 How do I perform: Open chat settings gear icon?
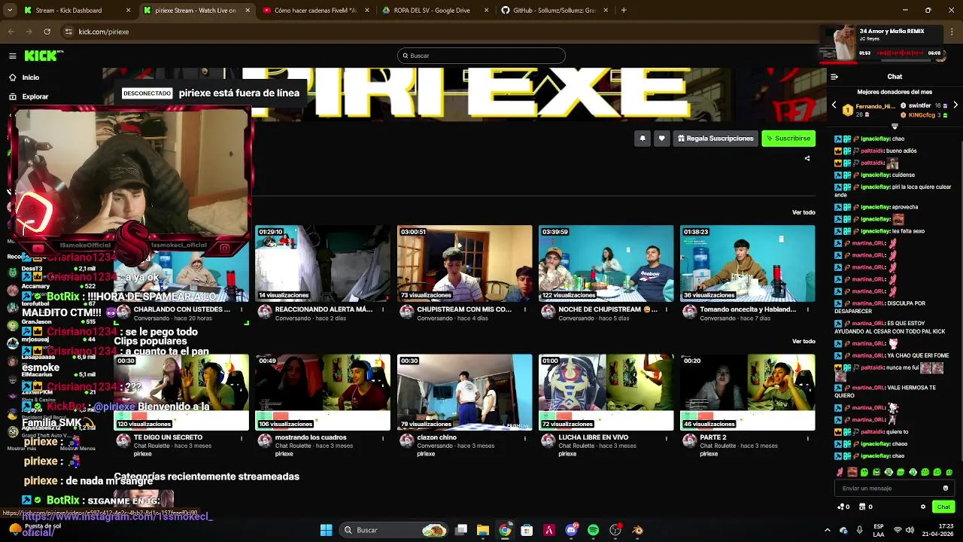tap(923, 507)
